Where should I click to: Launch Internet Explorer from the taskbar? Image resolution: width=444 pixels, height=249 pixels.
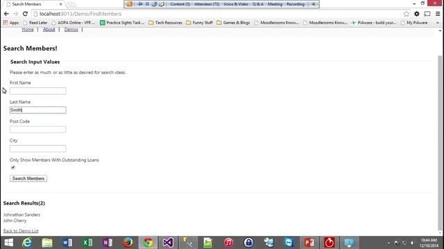click(x=27, y=243)
